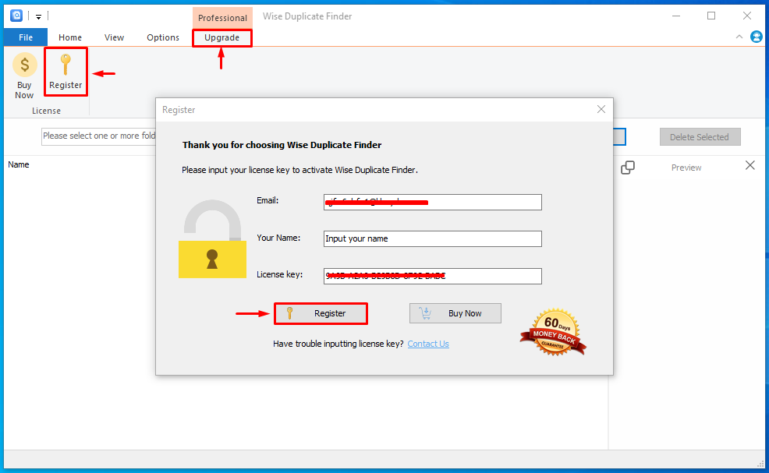Select the Upgrade tab
The width and height of the screenshot is (769, 473).
[222, 37]
